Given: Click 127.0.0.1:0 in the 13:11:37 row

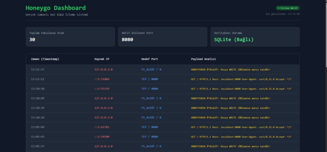Looking at the screenshot, I should tap(103, 69).
